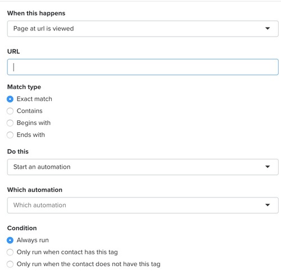Screen dimensions: 281x274
Task: Expand the 'Do this' action dropdown
Action: (143, 167)
